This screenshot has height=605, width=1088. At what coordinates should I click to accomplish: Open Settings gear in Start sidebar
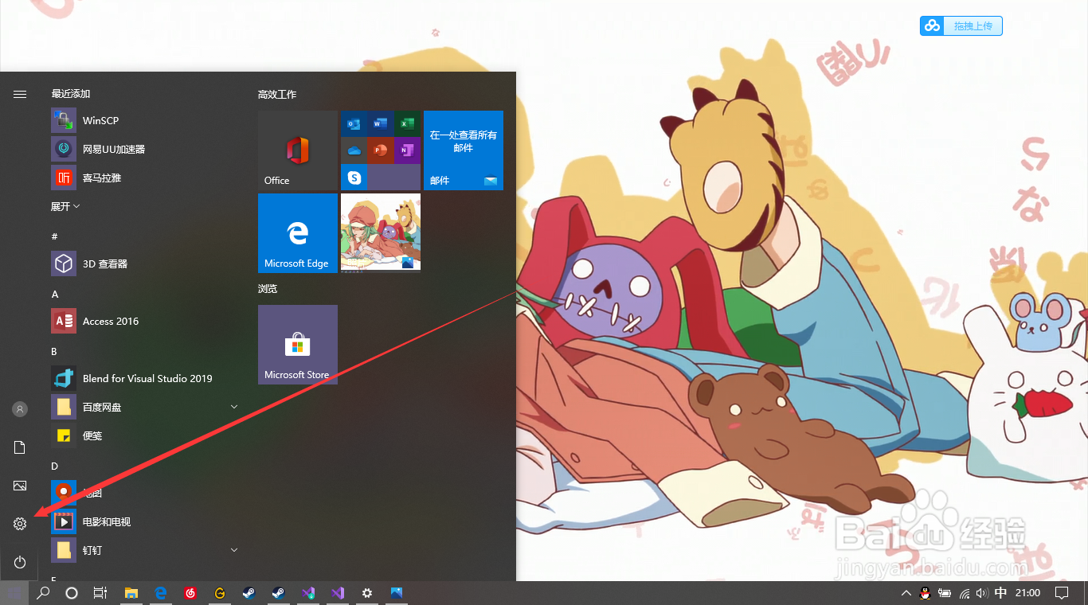[x=20, y=524]
